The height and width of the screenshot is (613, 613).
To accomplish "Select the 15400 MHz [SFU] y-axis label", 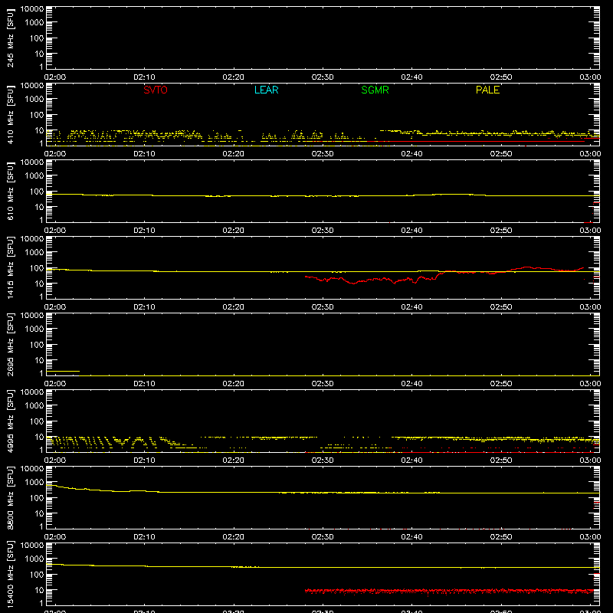I will (10, 575).
